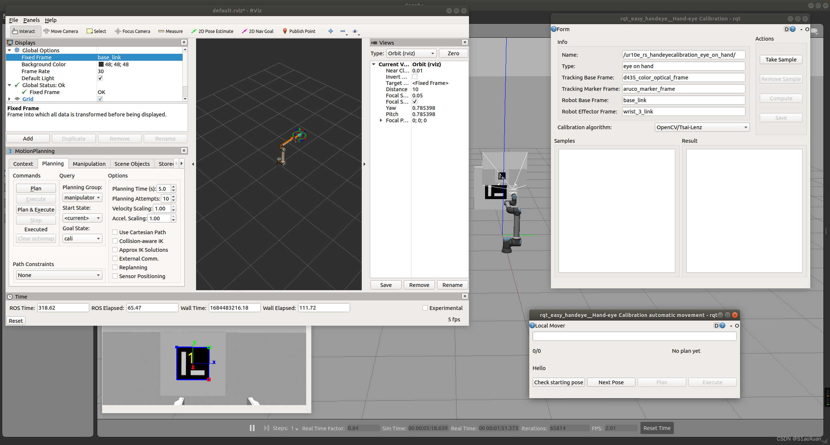Step the Gazebo simulation forward
Image resolution: width=830 pixels, height=445 pixels.
pos(266,428)
